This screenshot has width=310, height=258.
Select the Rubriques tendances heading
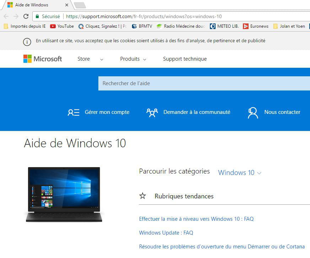(184, 196)
